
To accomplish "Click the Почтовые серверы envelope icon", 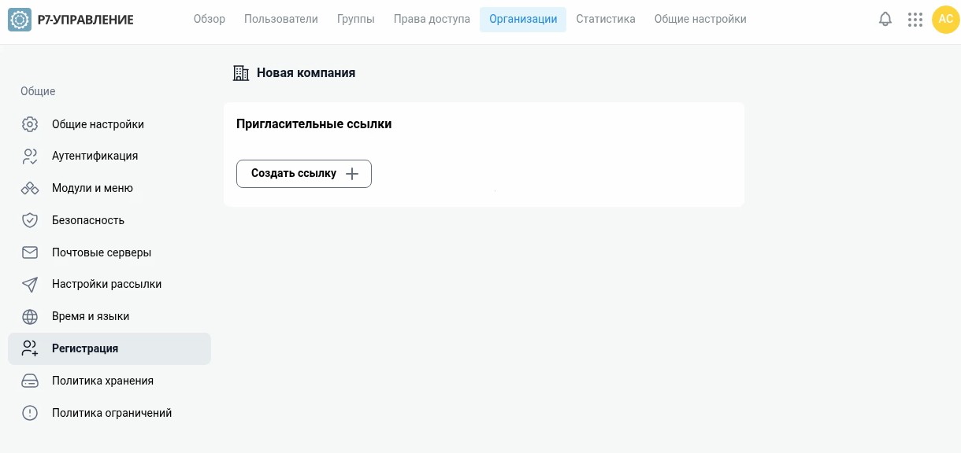I will (30, 252).
